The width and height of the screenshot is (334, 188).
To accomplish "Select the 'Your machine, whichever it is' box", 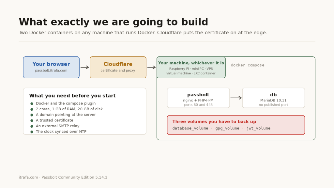I will point(191,67).
